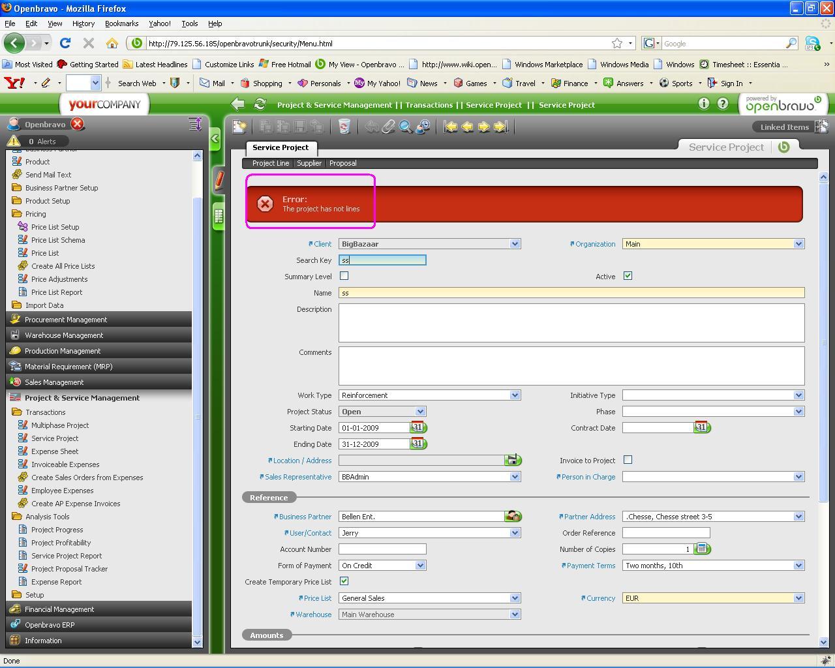The image size is (835, 668).
Task: Uncheck the Active checkbox
Action: click(628, 276)
